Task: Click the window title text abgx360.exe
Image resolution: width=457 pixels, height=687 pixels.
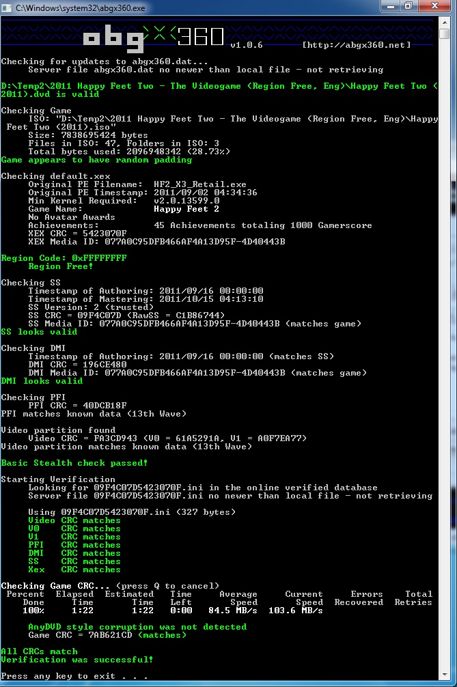Action: (80, 8)
